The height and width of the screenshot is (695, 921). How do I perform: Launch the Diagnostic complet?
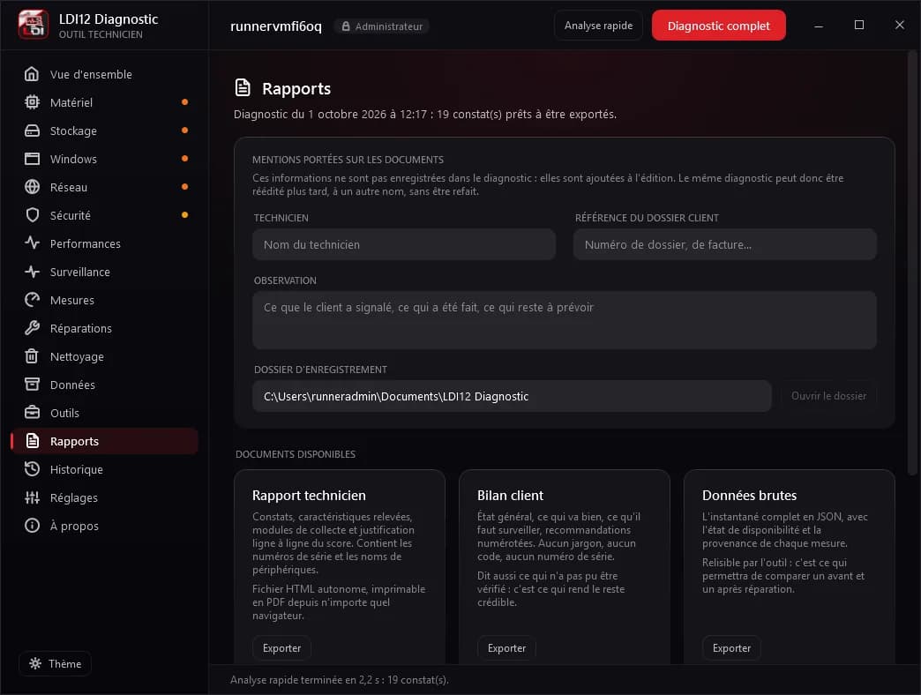(718, 26)
